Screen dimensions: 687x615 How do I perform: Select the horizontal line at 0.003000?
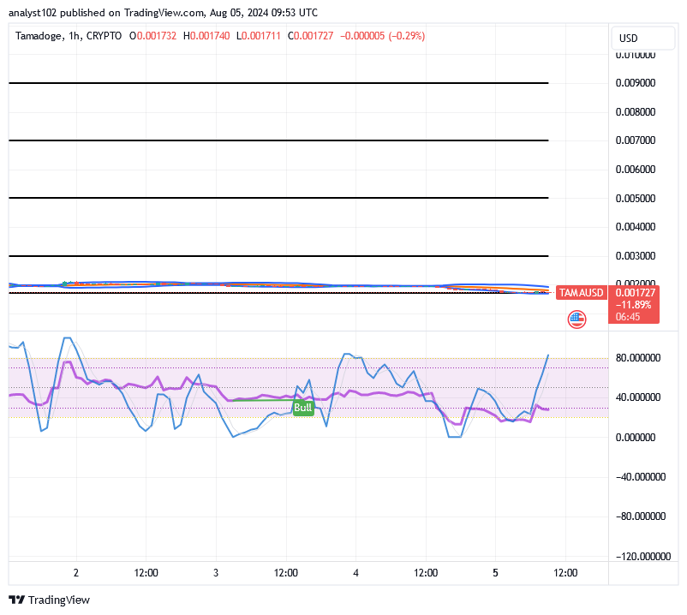278,256
